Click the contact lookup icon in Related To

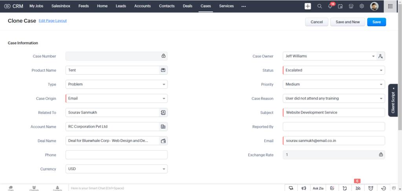pos(163,112)
